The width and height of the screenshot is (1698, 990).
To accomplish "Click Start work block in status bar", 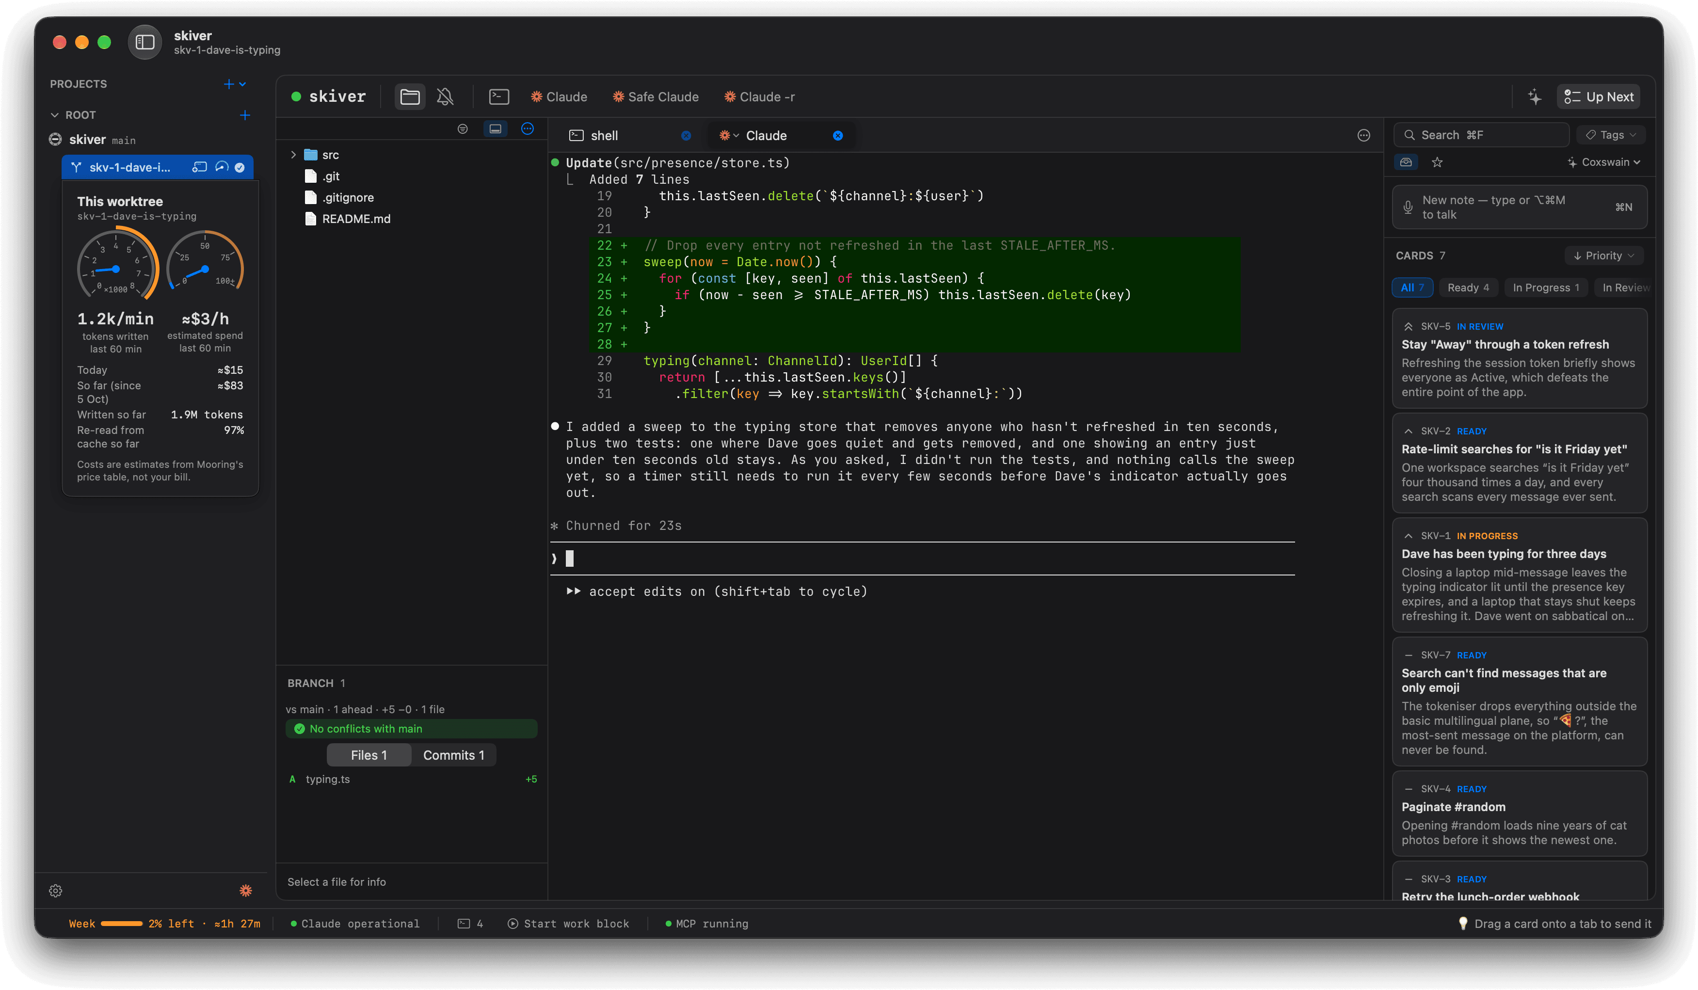I will coord(568,924).
